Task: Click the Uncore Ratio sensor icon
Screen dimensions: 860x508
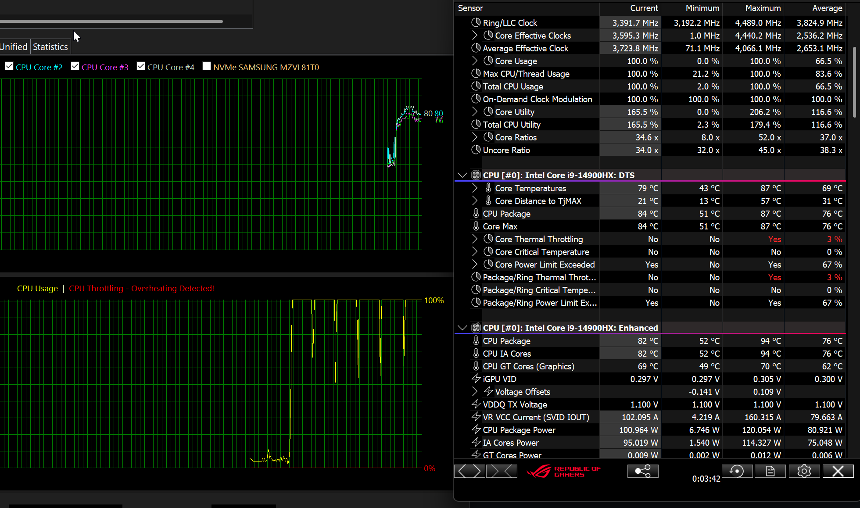Action: [x=476, y=150]
